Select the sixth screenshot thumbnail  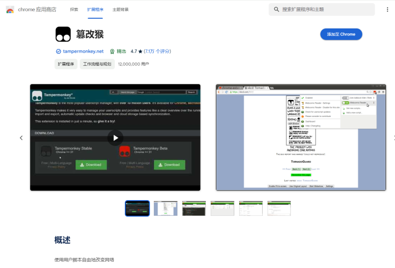tap(279, 209)
